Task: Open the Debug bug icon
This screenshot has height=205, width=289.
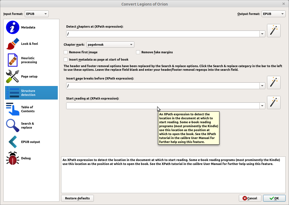Action: tap(12, 158)
